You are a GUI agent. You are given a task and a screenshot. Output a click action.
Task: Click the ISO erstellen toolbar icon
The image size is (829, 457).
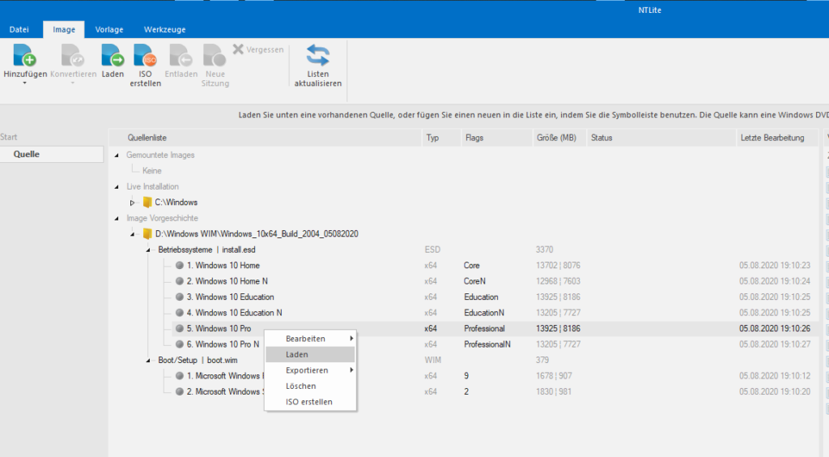[x=145, y=55]
